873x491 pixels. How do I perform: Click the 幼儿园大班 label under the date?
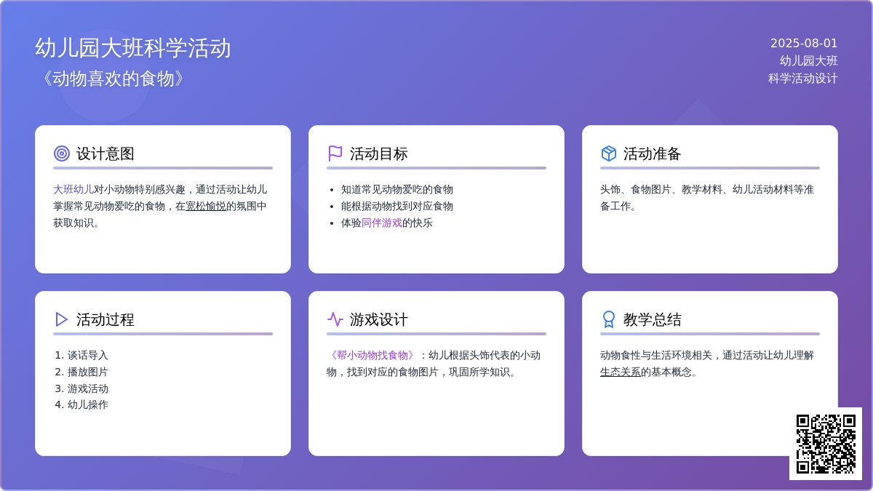(809, 61)
